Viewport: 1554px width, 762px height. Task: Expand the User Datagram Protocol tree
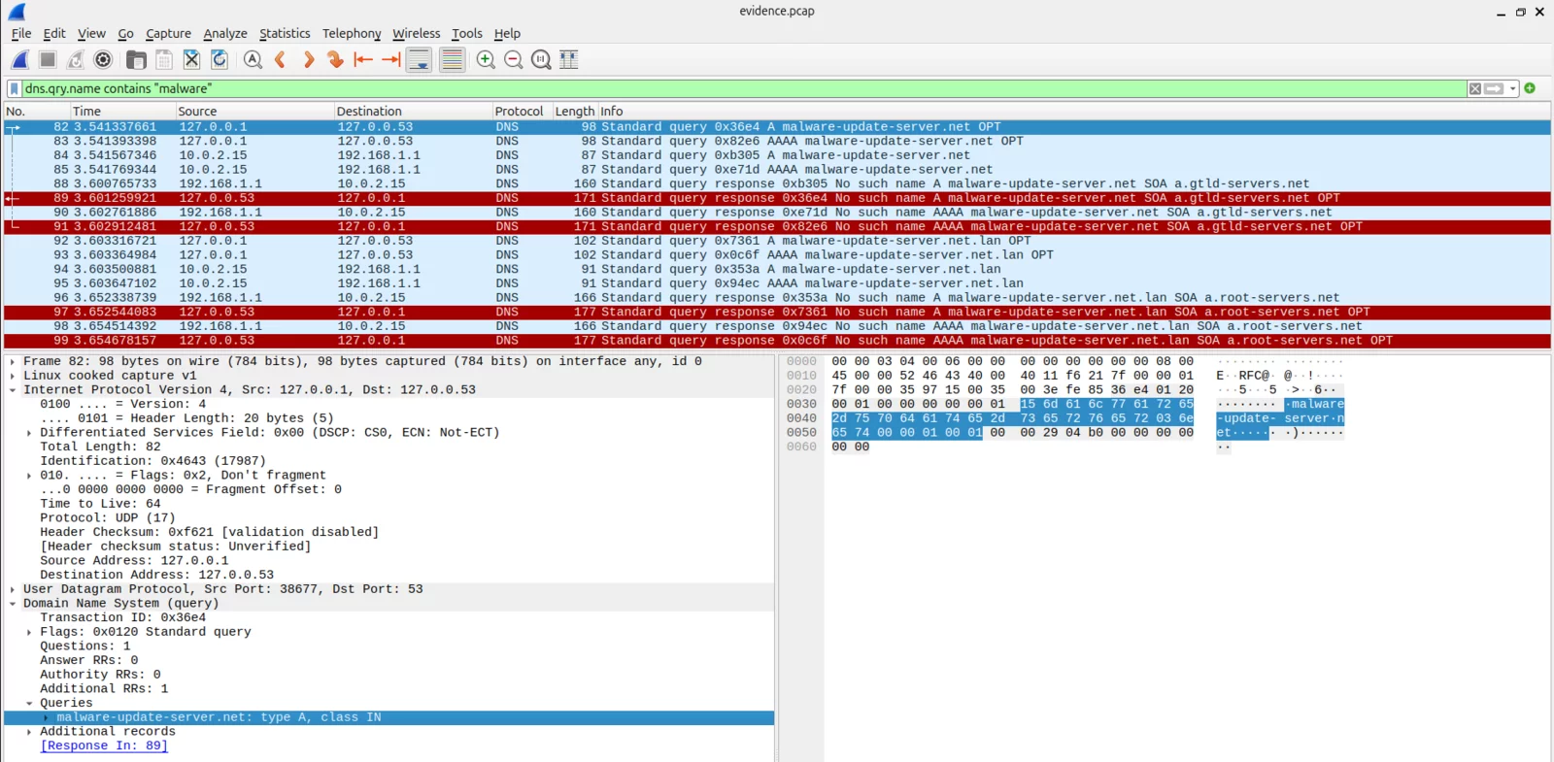13,589
